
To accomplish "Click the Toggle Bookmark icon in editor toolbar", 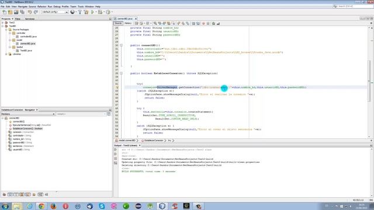I will point(188,23).
